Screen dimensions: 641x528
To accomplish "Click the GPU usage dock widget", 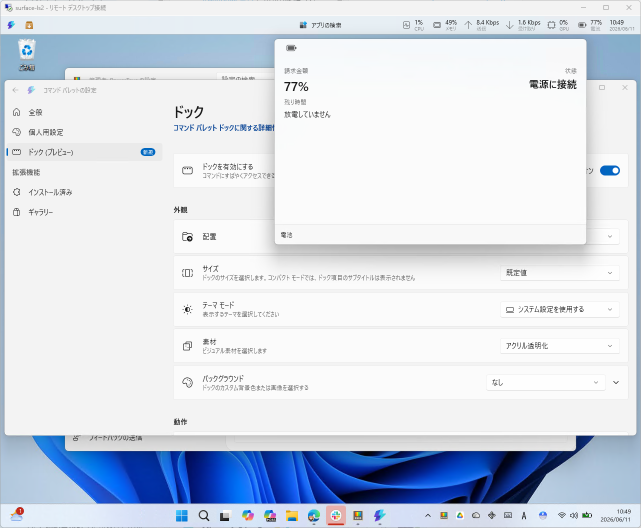I will (x=558, y=25).
